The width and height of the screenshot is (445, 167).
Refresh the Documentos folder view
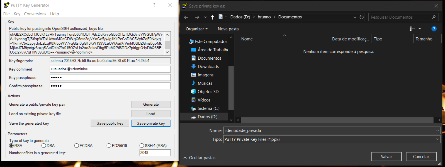tap(362, 17)
